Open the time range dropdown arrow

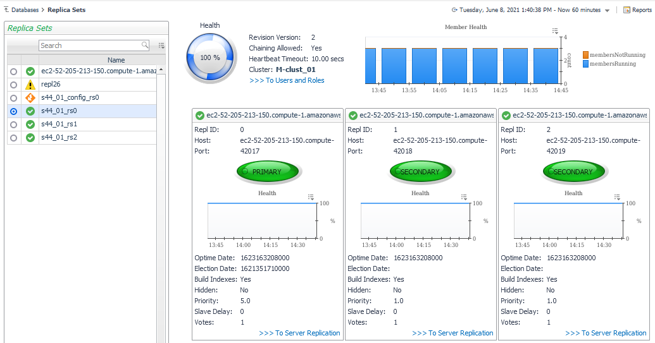608,11
